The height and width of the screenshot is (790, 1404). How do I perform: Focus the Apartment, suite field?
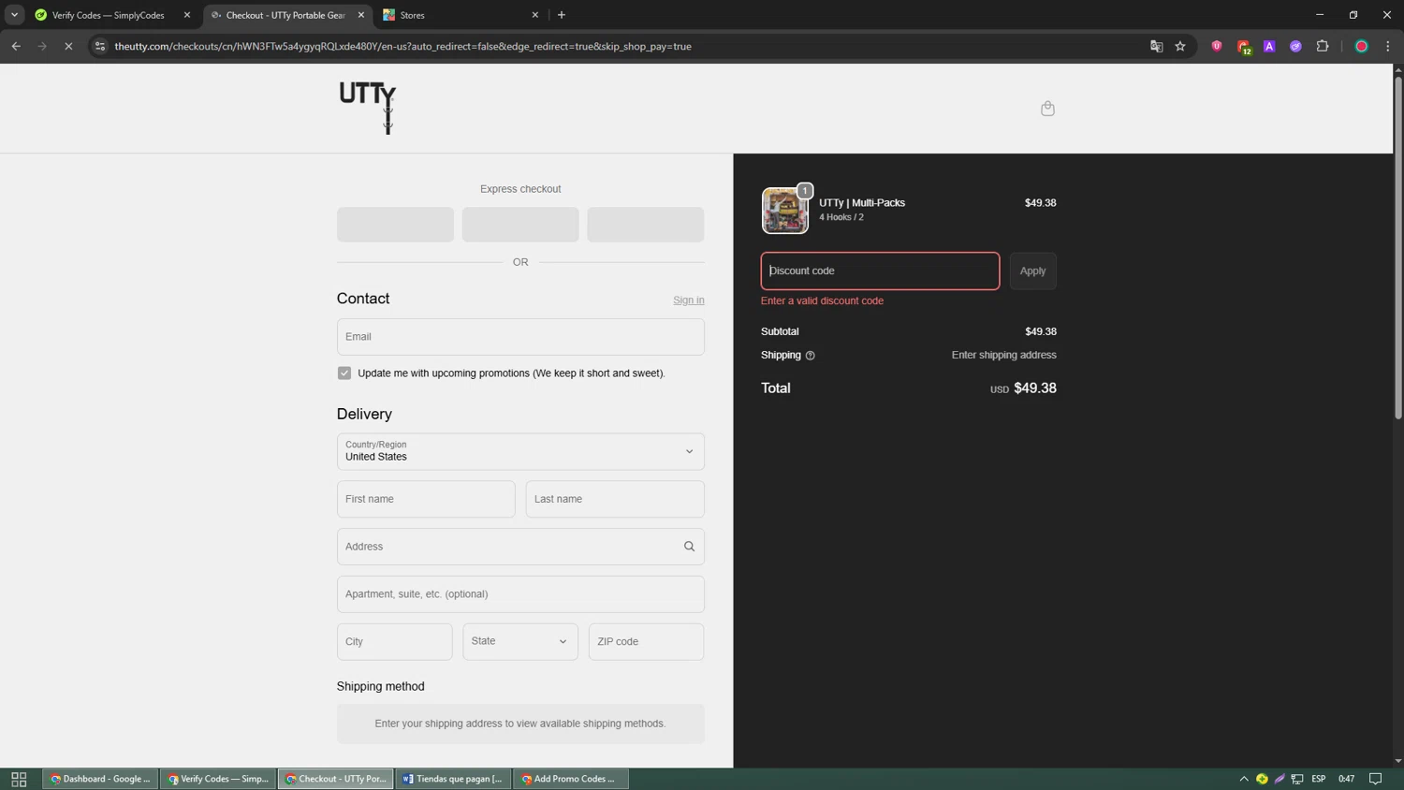[520, 594]
